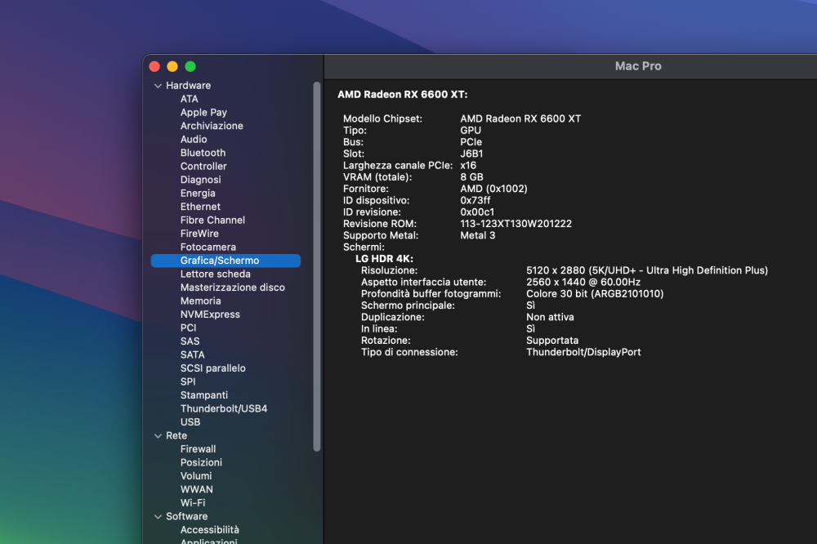817x544 pixels.
Task: Select the highlighted Grafica/Schermo item
Action: pyautogui.click(x=225, y=261)
